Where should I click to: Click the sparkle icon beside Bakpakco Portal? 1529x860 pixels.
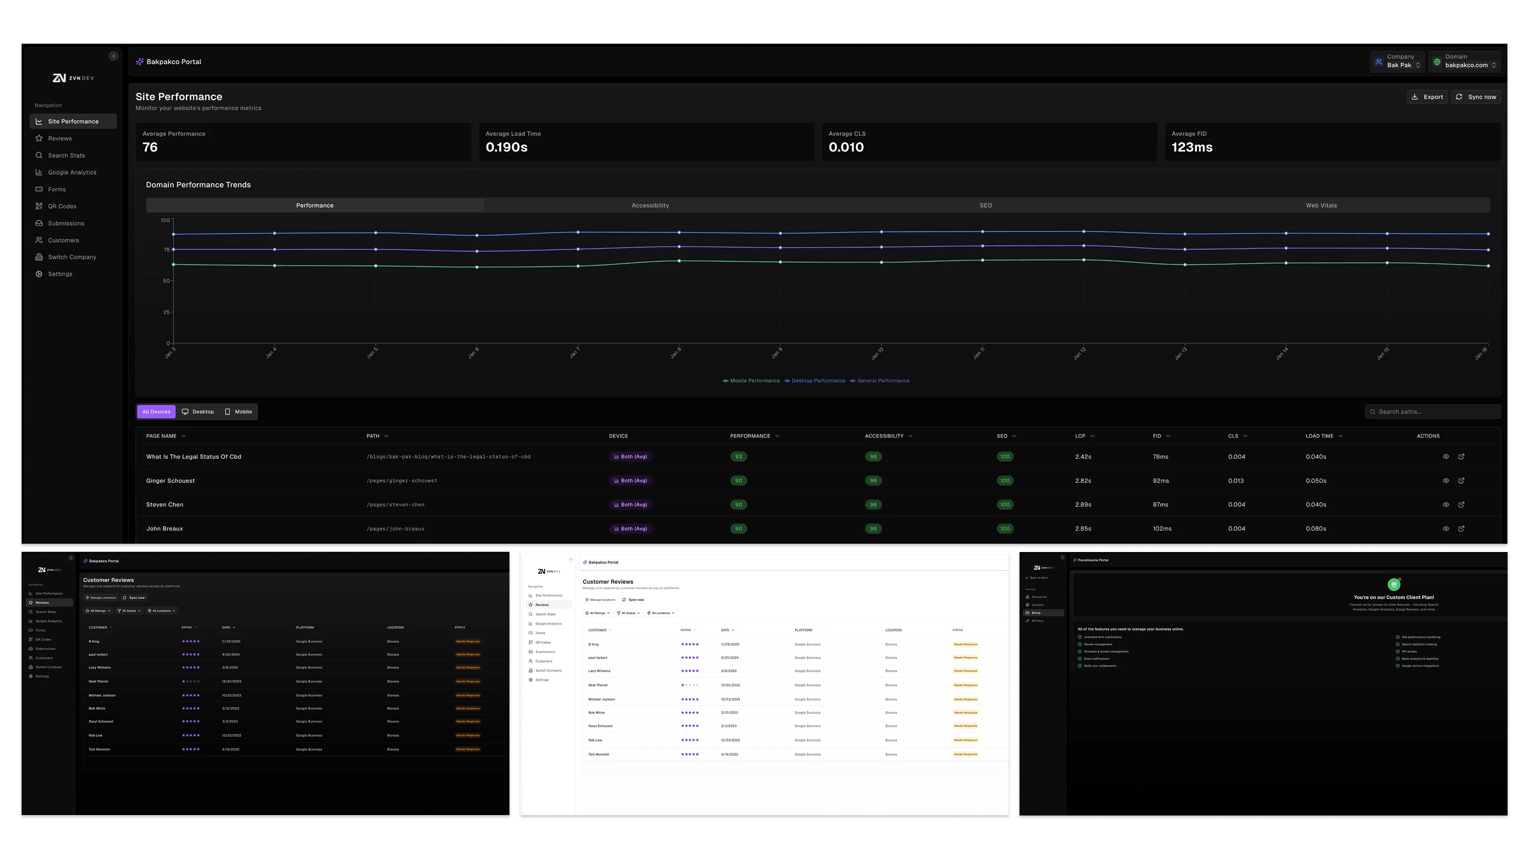coord(140,62)
